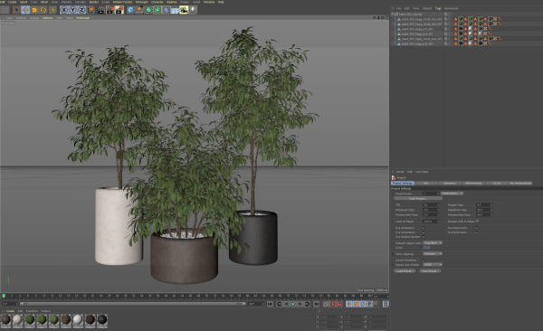Add a Cube primitive object
Screen dimensions: 543x331
coord(131,10)
